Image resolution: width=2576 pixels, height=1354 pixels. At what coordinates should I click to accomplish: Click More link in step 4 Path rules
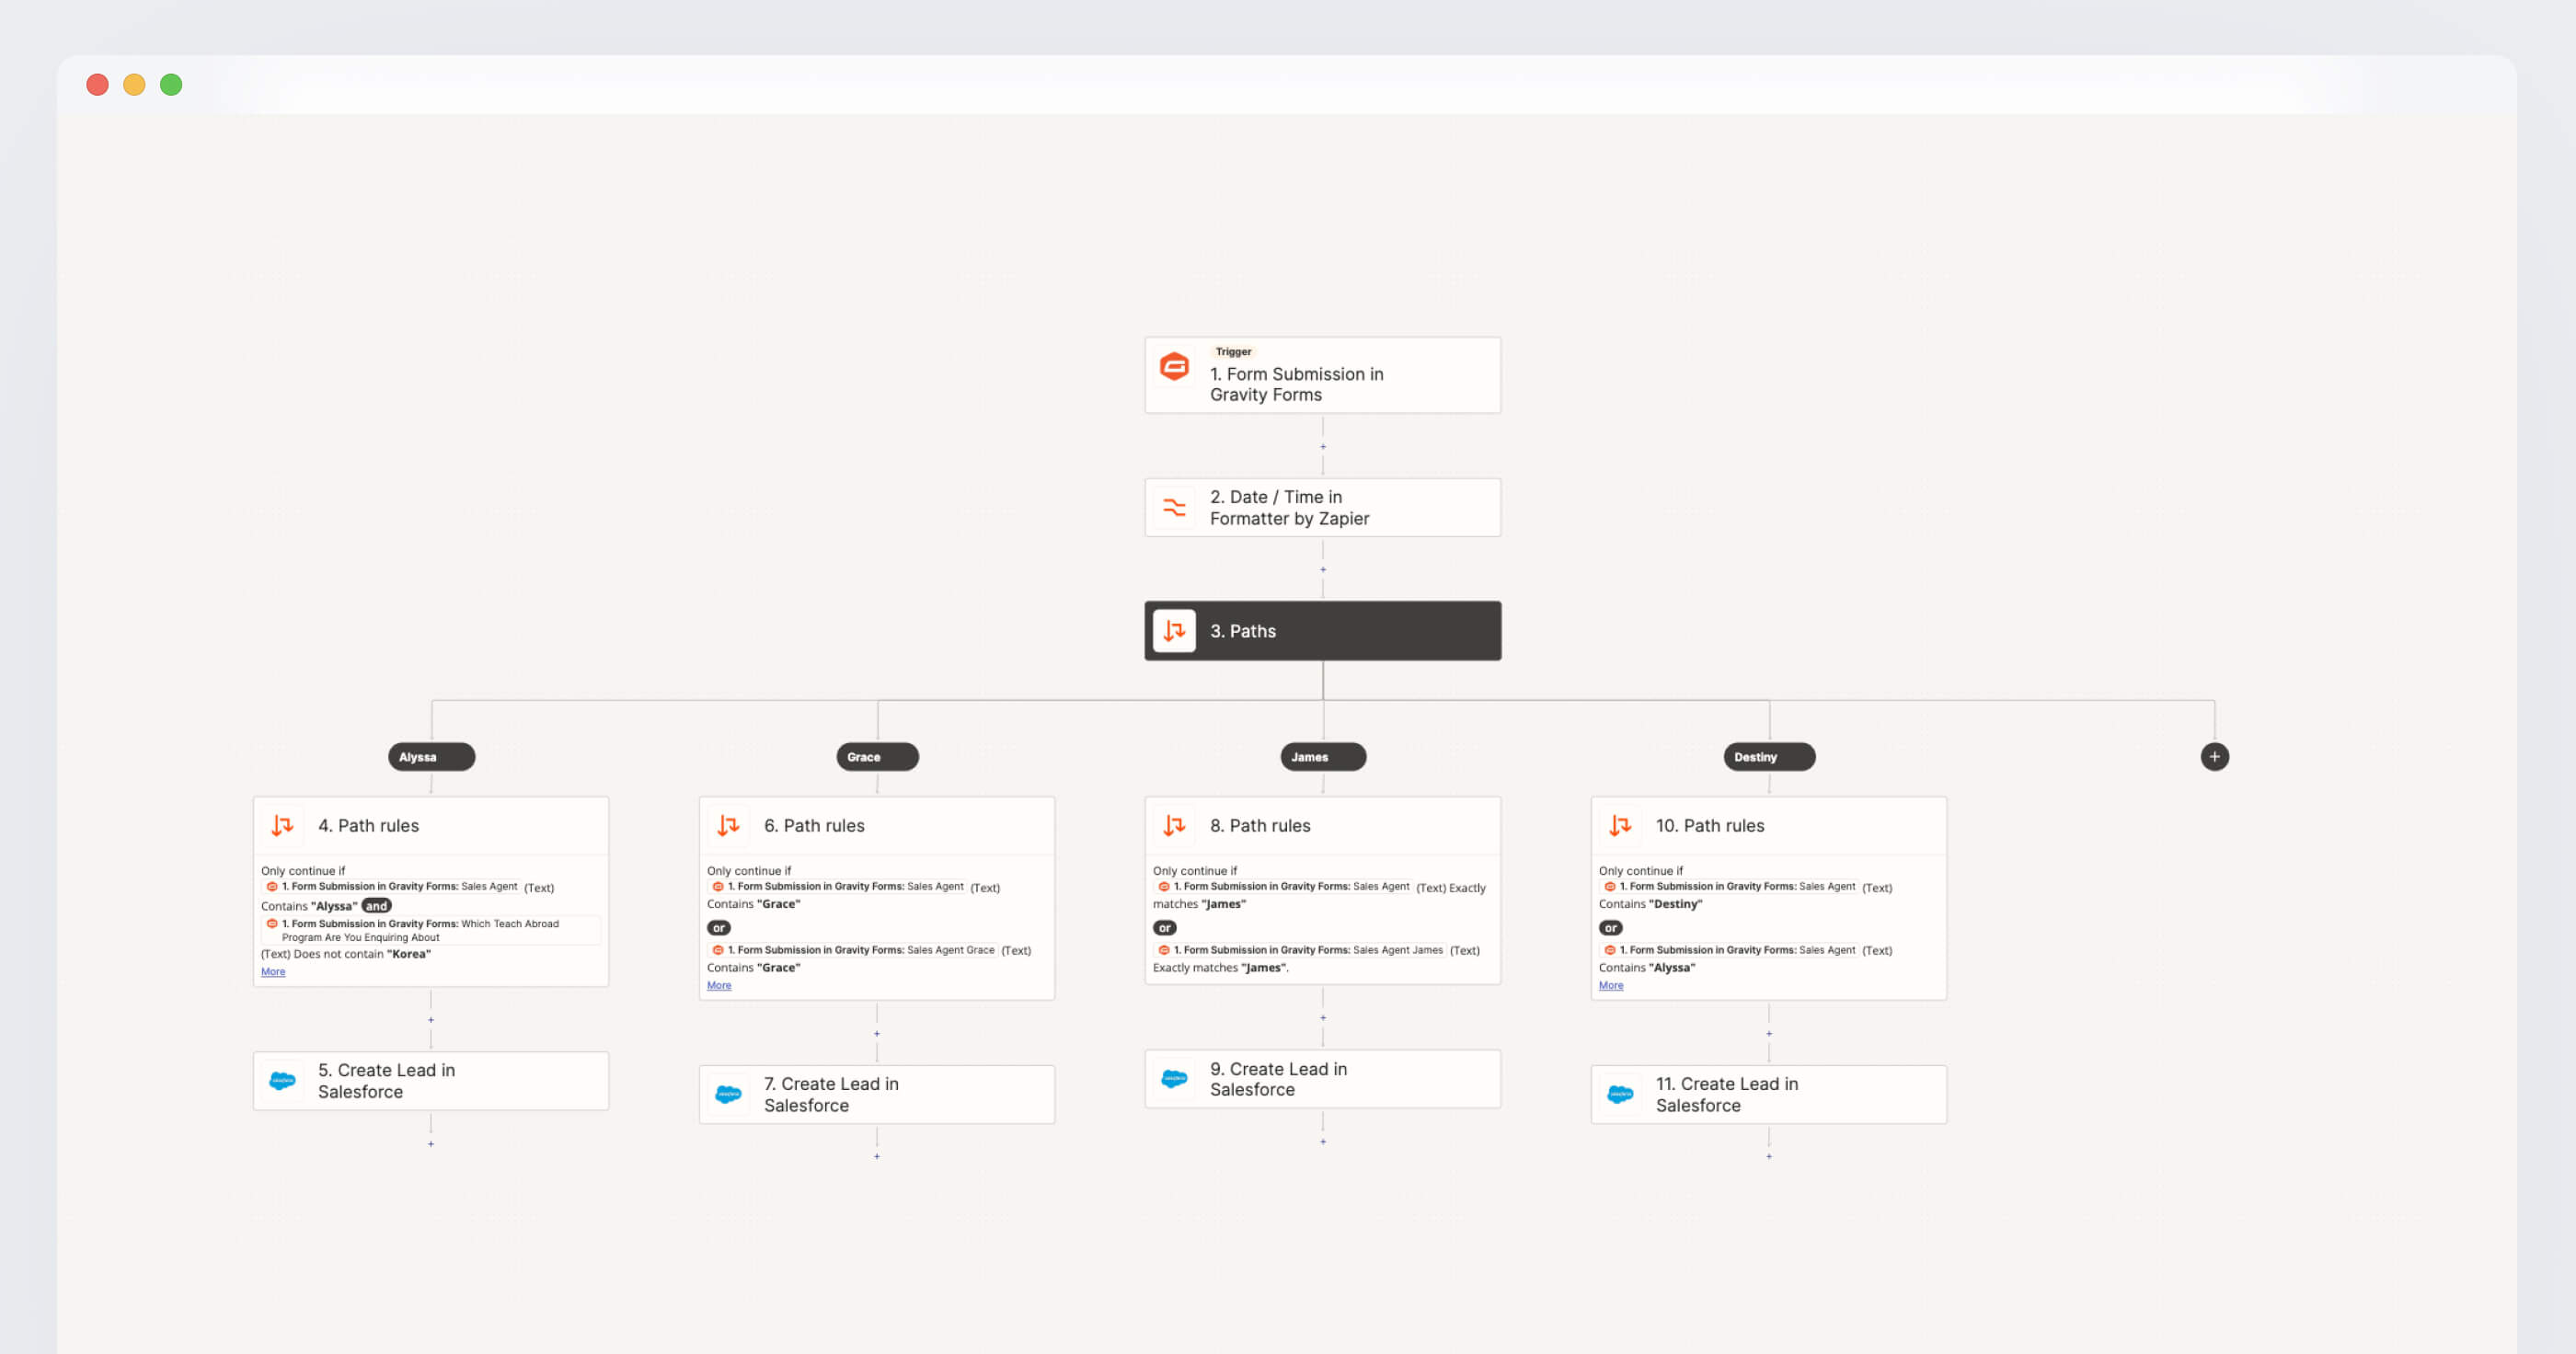pyautogui.click(x=272, y=972)
